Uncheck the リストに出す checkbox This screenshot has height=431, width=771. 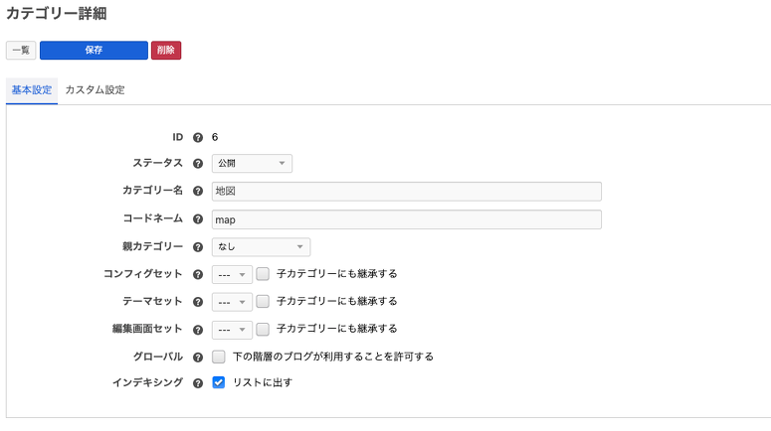click(219, 382)
